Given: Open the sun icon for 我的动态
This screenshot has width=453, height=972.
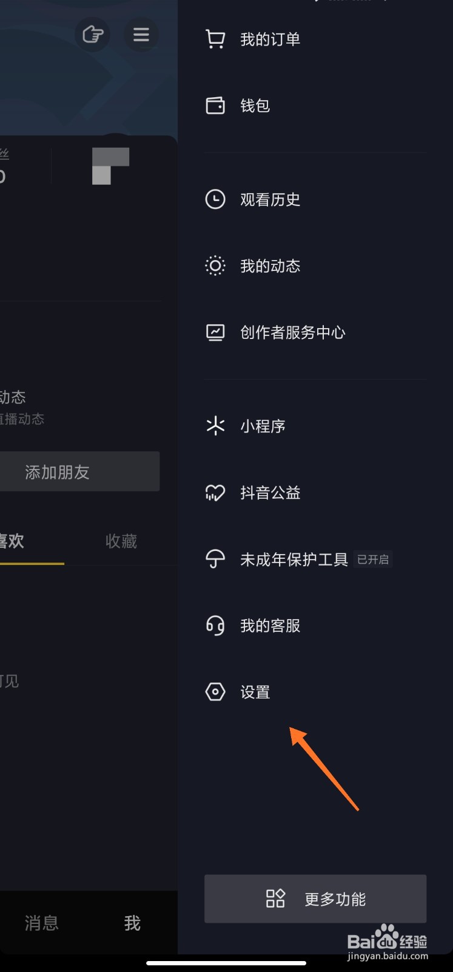Looking at the screenshot, I should point(215,266).
